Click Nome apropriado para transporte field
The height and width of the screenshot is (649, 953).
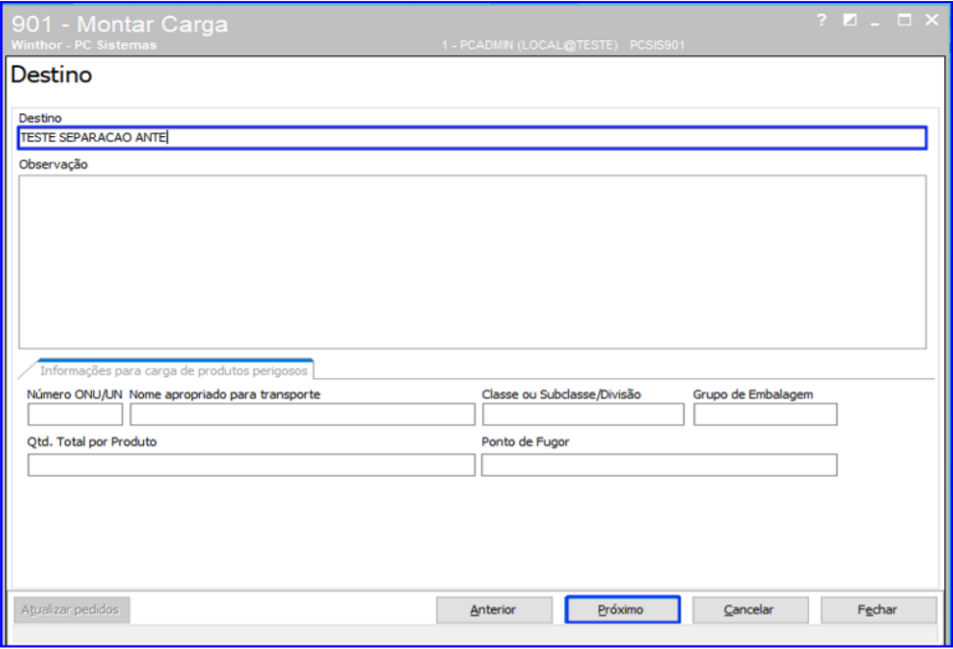pyautogui.click(x=302, y=414)
